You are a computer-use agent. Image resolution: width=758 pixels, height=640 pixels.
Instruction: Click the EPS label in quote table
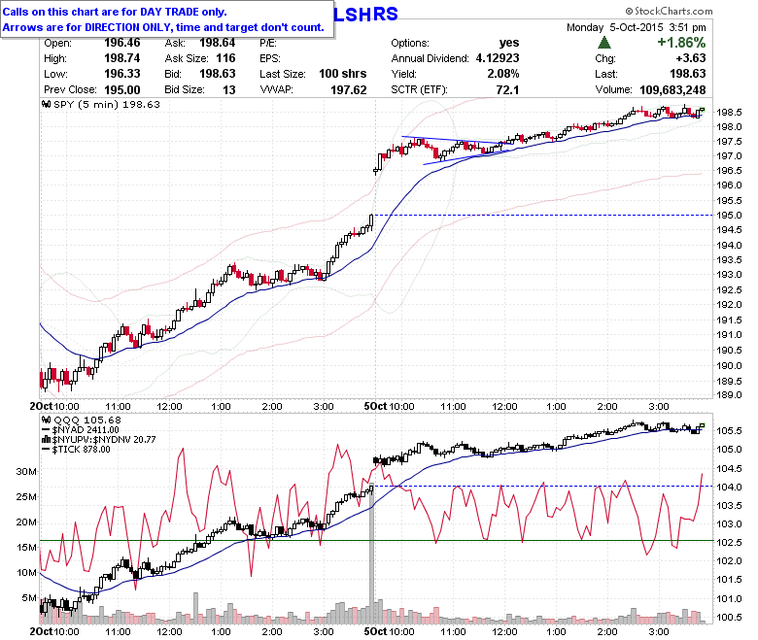270,58
